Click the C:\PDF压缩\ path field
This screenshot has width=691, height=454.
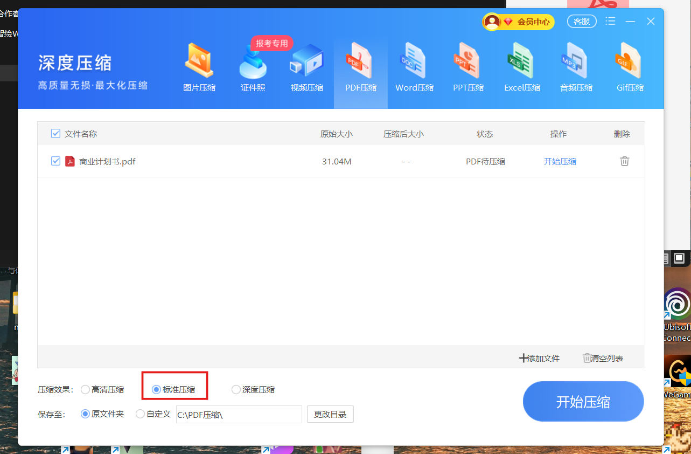[239, 415]
